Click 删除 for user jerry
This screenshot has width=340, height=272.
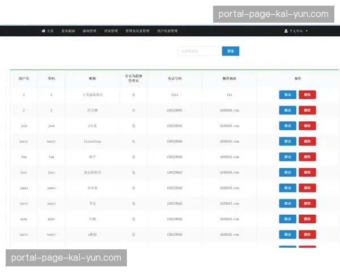(307, 203)
